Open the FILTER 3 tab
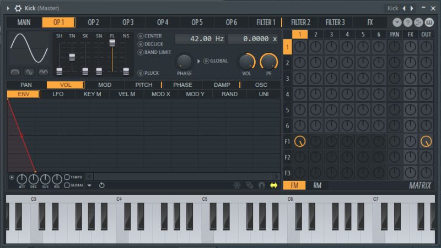441x248 pixels. (x=335, y=23)
